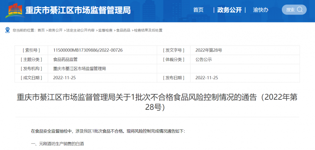
Task: Click the [ 体裁分类 ] label cell
Action: [x=173, y=59]
